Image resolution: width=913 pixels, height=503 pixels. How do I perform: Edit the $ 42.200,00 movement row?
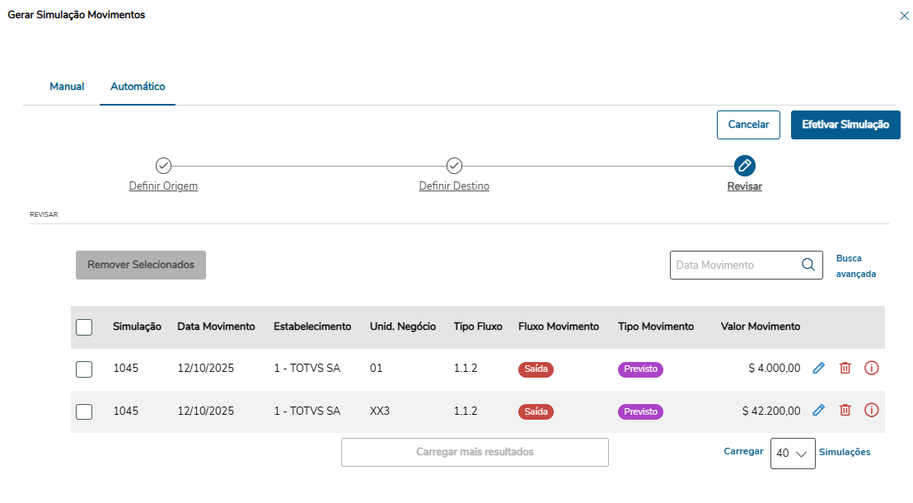click(x=818, y=410)
